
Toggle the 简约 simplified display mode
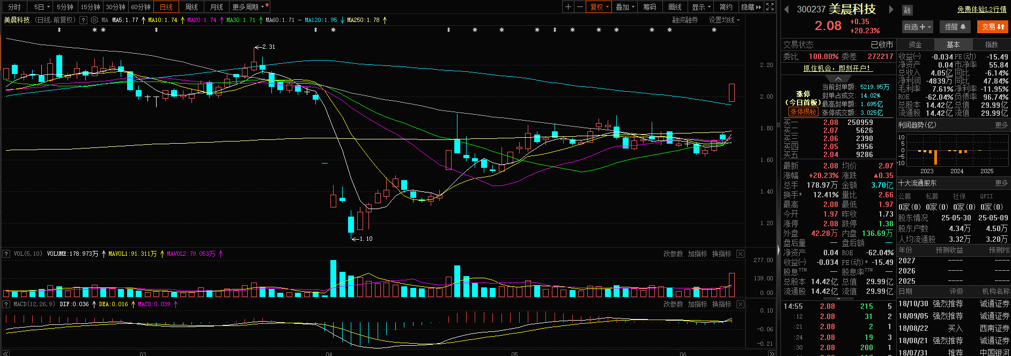tap(726, 7)
